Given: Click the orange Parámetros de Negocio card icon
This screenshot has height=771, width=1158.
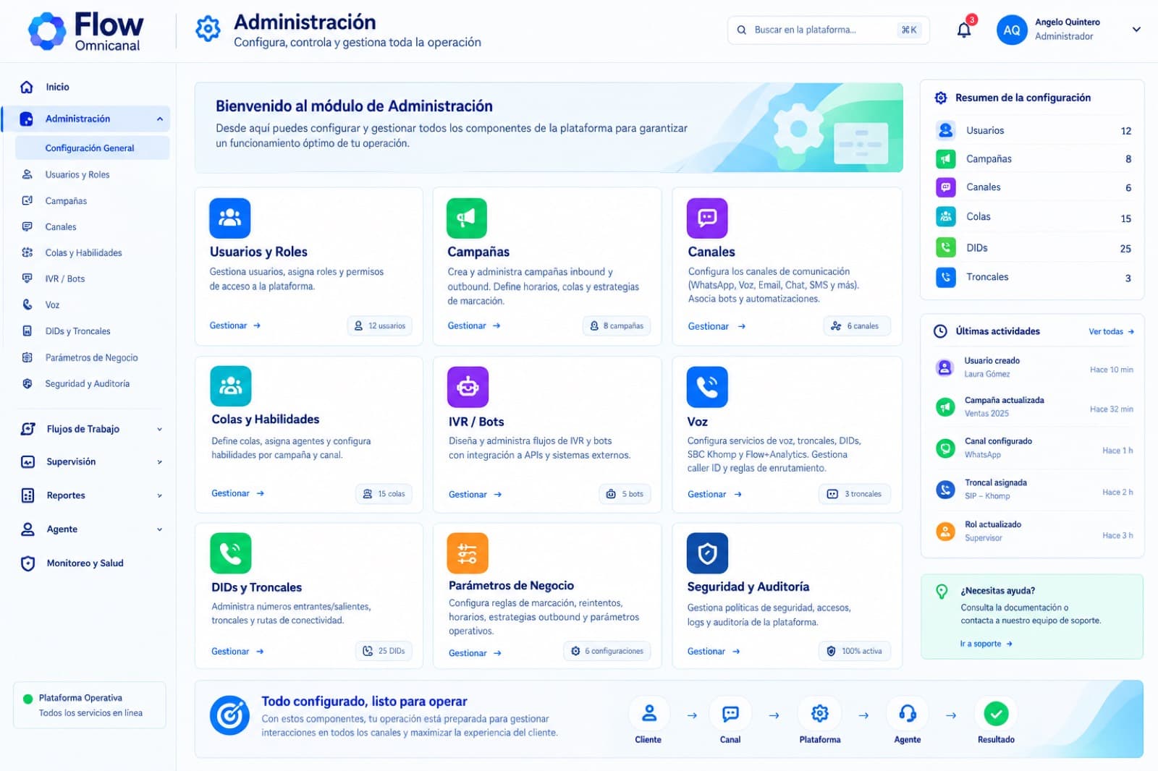Looking at the screenshot, I should click(468, 553).
